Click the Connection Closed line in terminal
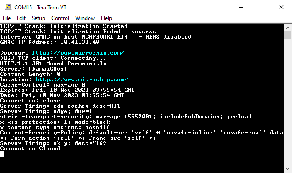The height and width of the screenshot is (173, 292). (x=31, y=149)
